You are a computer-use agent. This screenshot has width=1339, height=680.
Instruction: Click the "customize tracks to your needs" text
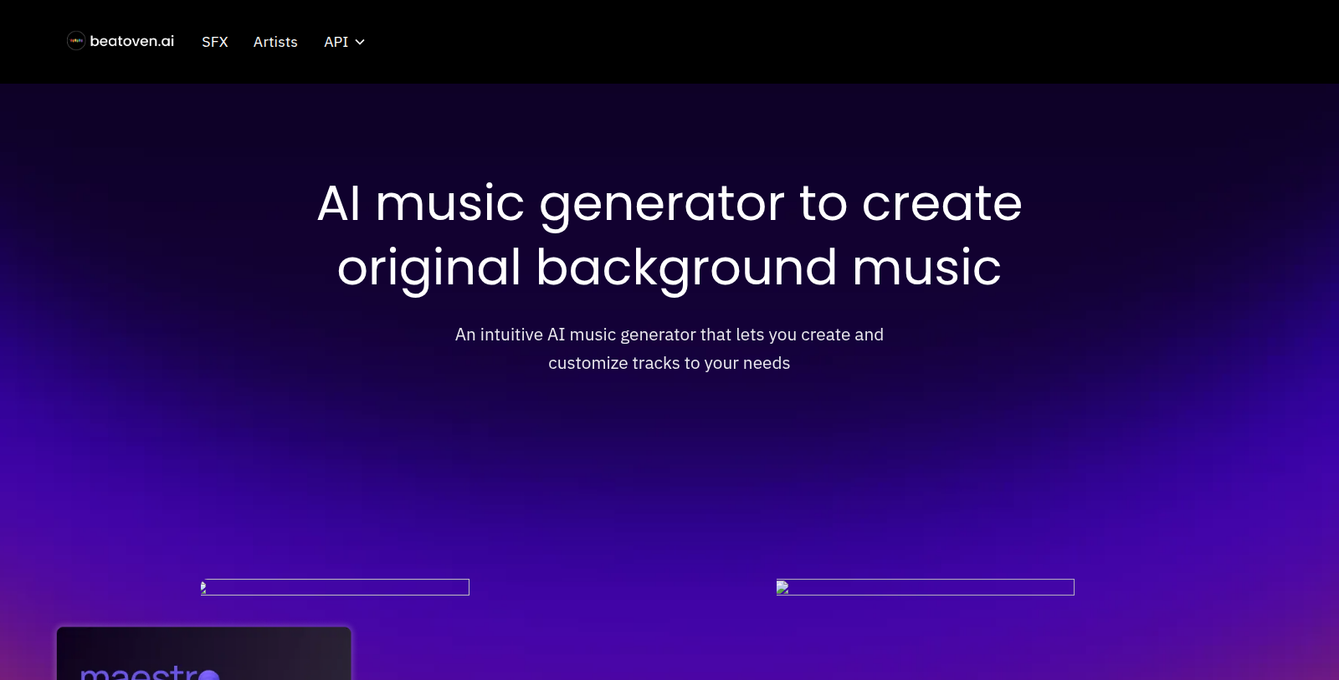click(669, 363)
